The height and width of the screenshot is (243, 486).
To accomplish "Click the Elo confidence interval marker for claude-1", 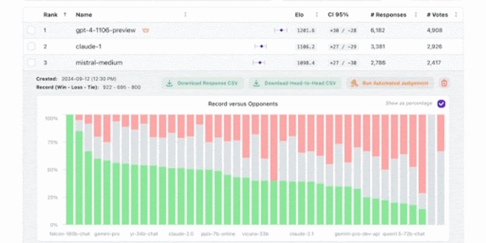I will pos(261,47).
